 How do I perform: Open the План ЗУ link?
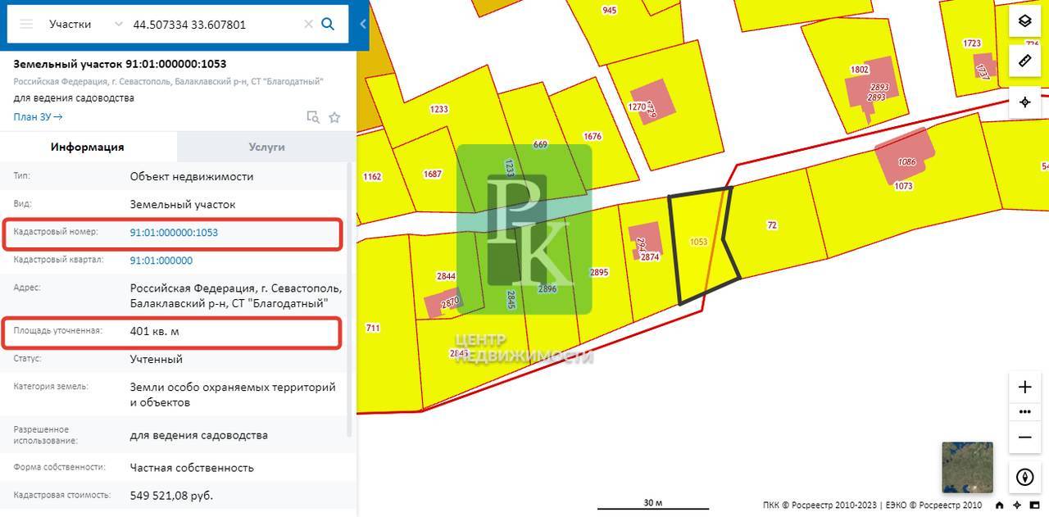[x=38, y=116]
